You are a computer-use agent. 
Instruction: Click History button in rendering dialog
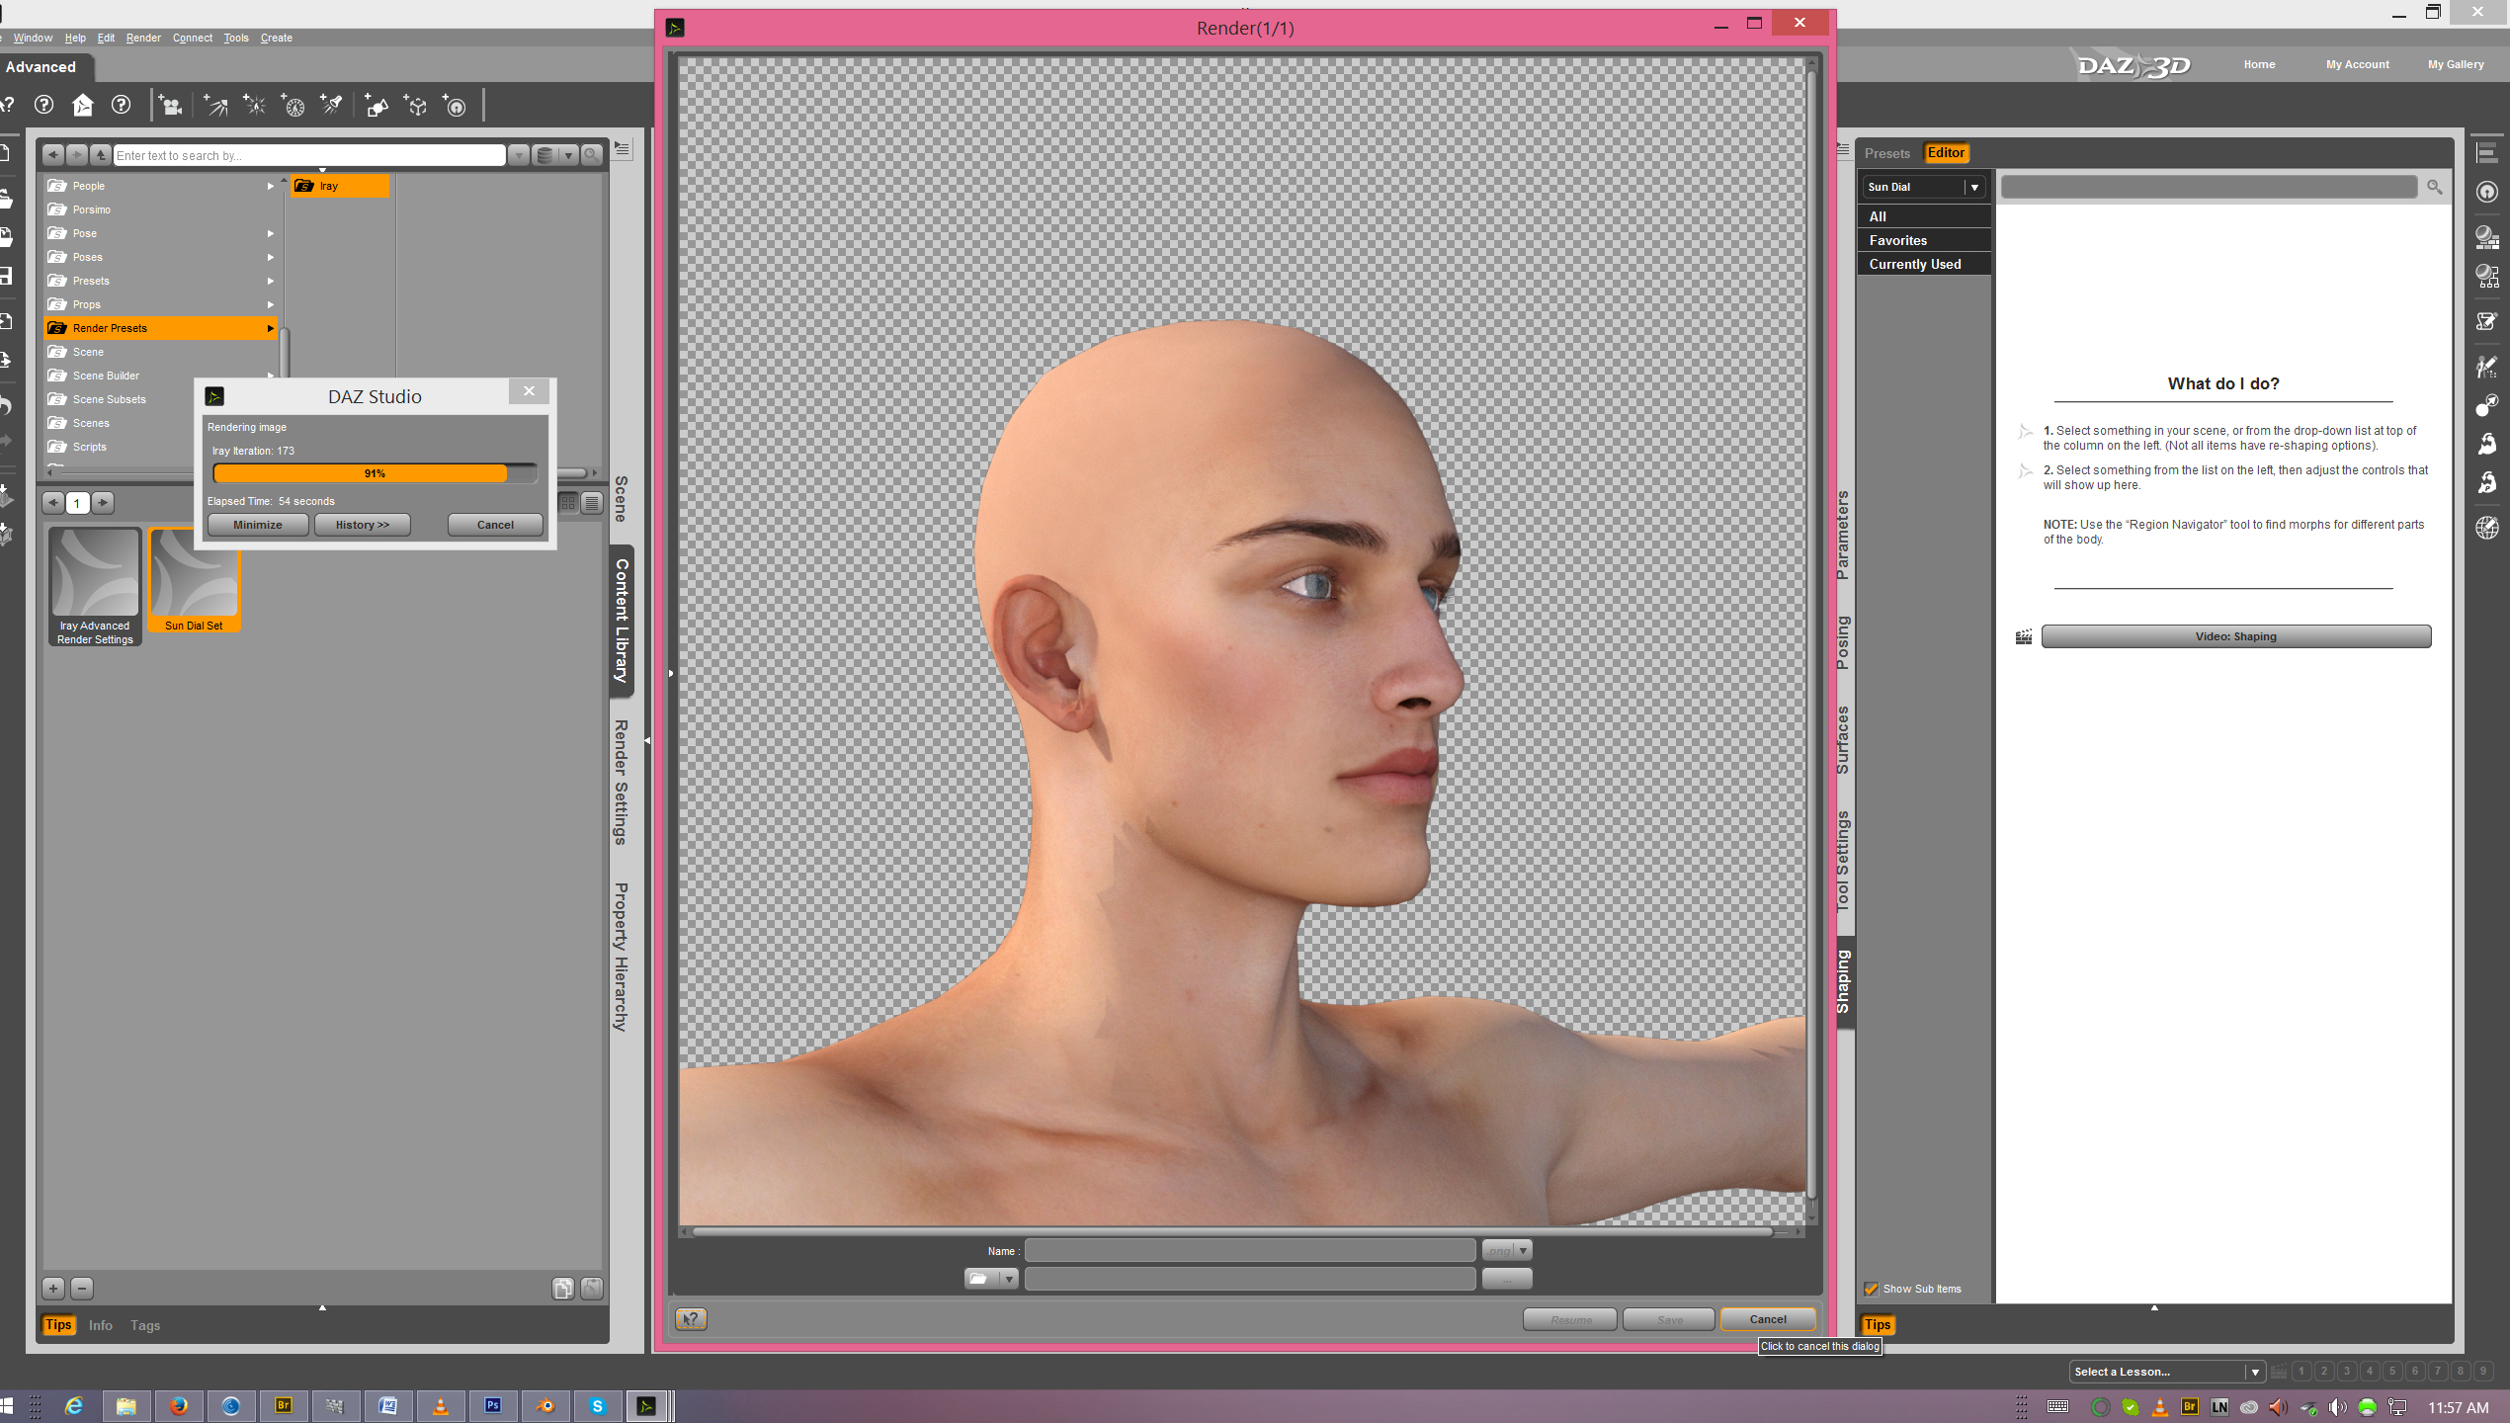coord(362,525)
